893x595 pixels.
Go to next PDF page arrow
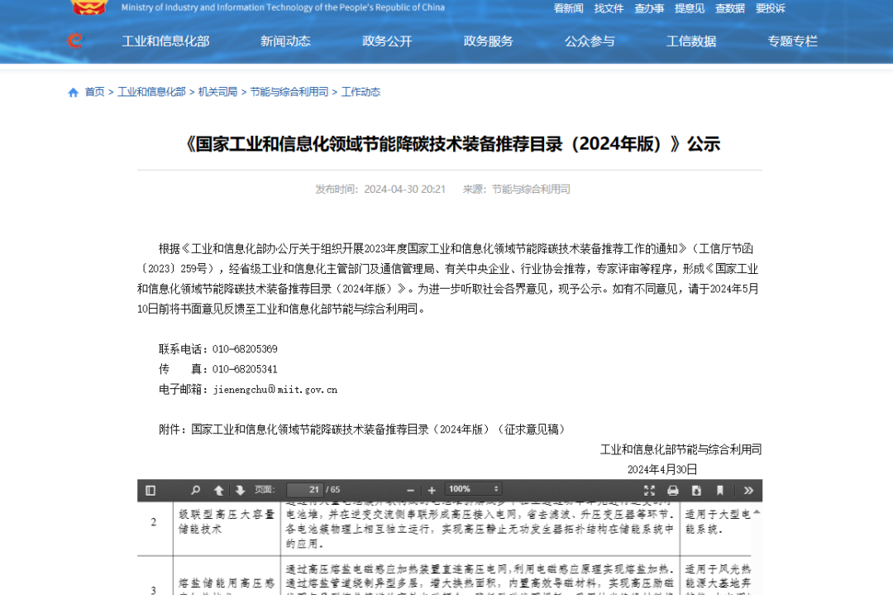point(240,490)
